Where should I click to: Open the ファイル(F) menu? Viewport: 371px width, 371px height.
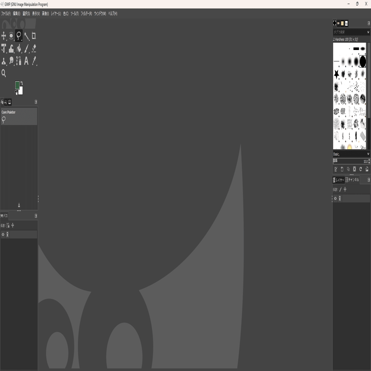coord(6,14)
